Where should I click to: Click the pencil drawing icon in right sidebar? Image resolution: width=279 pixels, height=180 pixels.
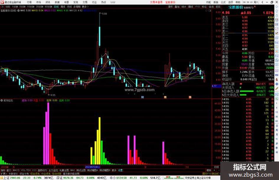point(277,88)
